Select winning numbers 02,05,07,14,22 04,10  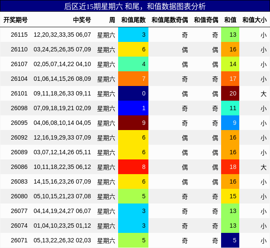pyautogui.click(x=62, y=64)
